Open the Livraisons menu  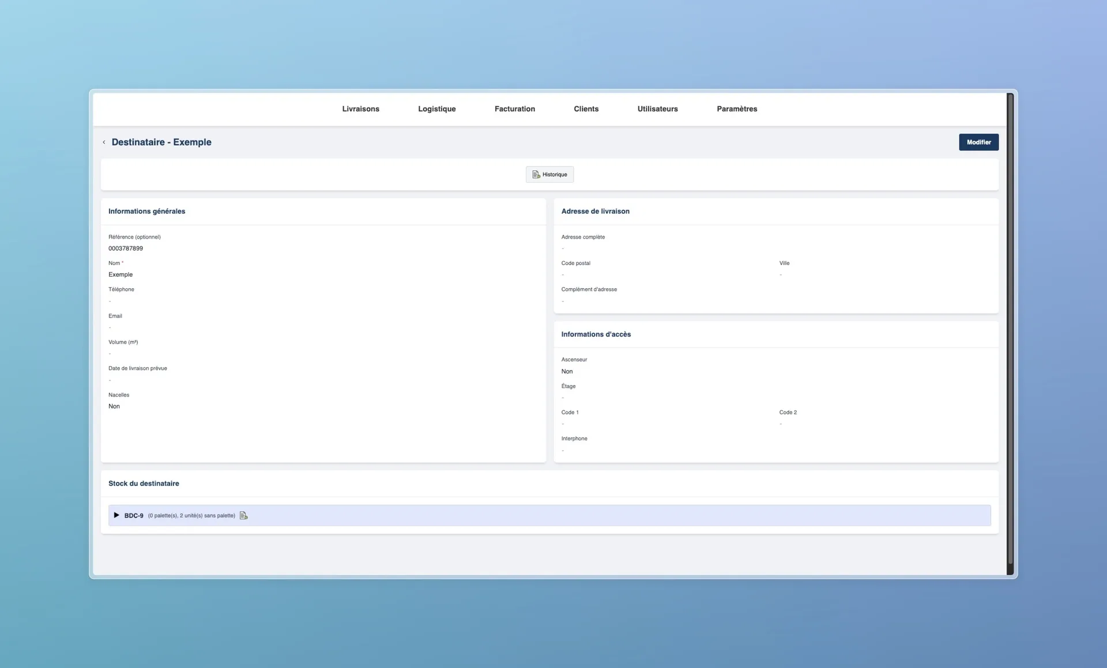pyautogui.click(x=360, y=109)
